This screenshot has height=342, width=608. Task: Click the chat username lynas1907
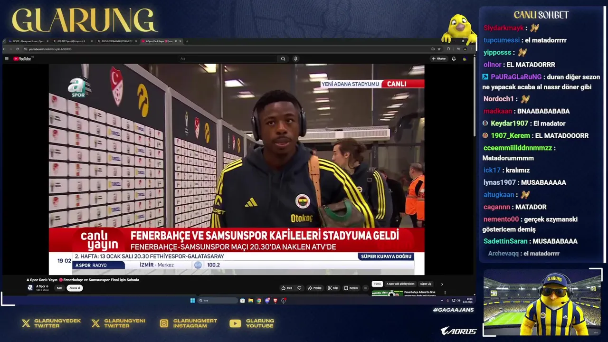(x=499, y=182)
